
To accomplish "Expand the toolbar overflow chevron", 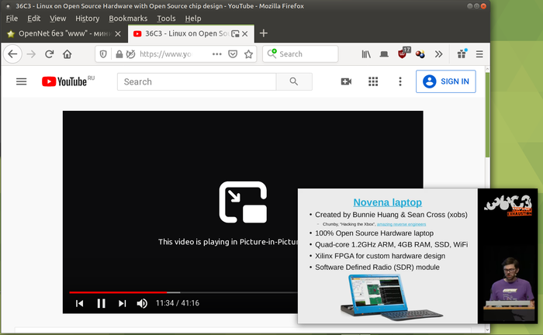I will [x=438, y=54].
